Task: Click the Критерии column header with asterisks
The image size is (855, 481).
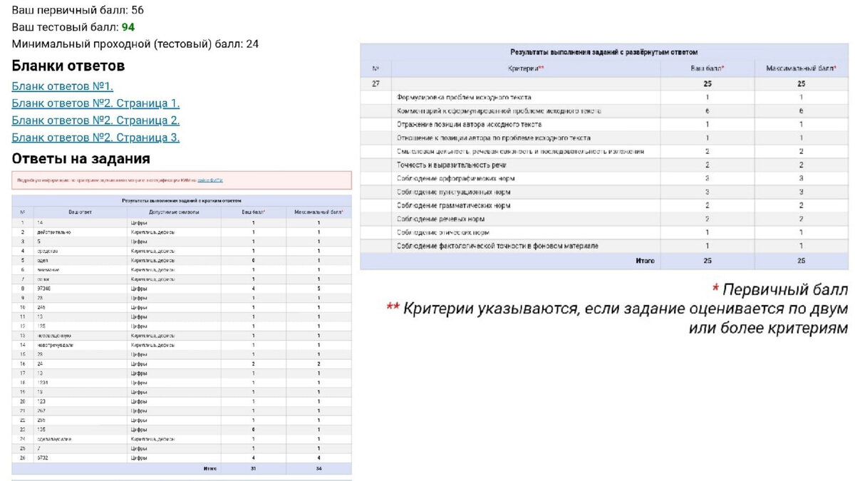Action: coord(529,67)
